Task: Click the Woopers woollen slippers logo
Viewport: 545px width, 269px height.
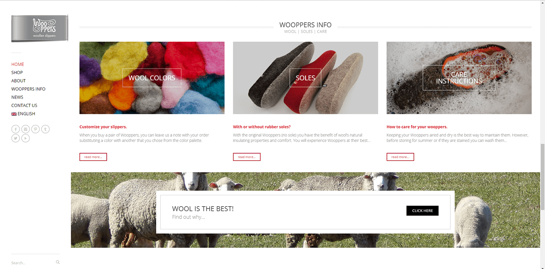Action: coord(40,28)
